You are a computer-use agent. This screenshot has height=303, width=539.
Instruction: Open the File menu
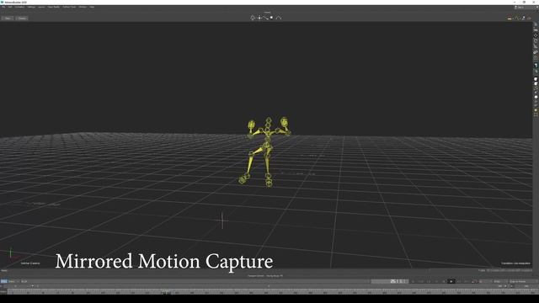(3, 7)
